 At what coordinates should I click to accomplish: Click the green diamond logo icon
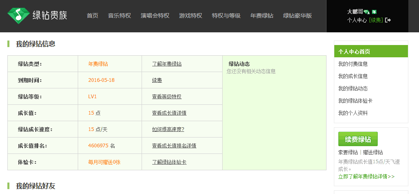18,16
